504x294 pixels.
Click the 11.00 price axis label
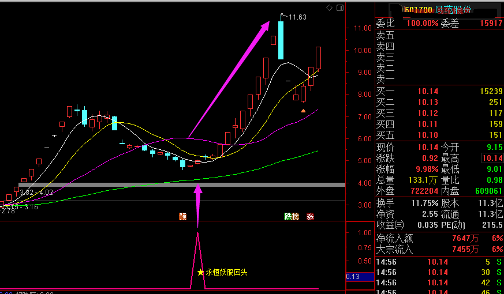click(x=363, y=28)
